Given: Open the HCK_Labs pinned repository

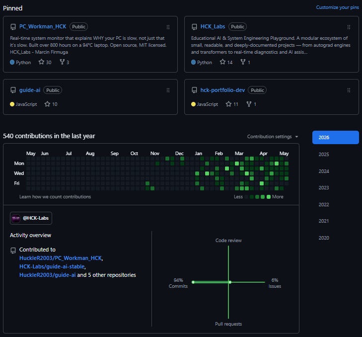Looking at the screenshot, I should 213,26.
